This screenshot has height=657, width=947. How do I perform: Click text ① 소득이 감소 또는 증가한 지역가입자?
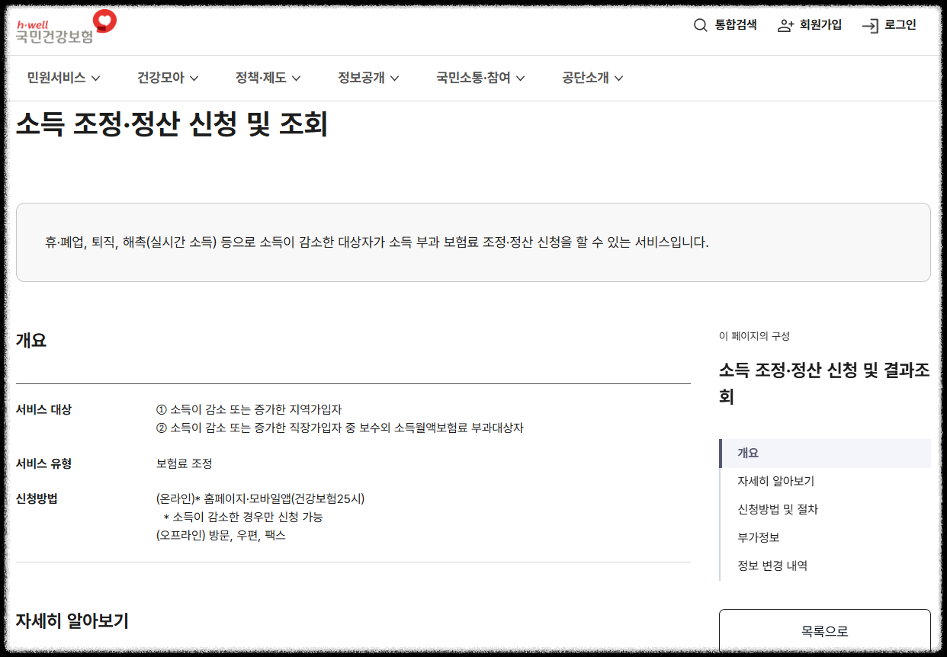[x=249, y=410]
